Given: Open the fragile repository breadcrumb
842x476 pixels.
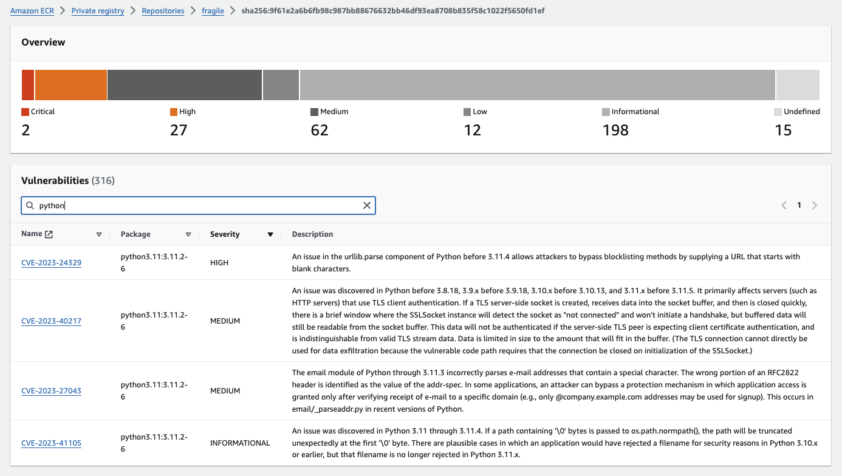Looking at the screenshot, I should (213, 11).
